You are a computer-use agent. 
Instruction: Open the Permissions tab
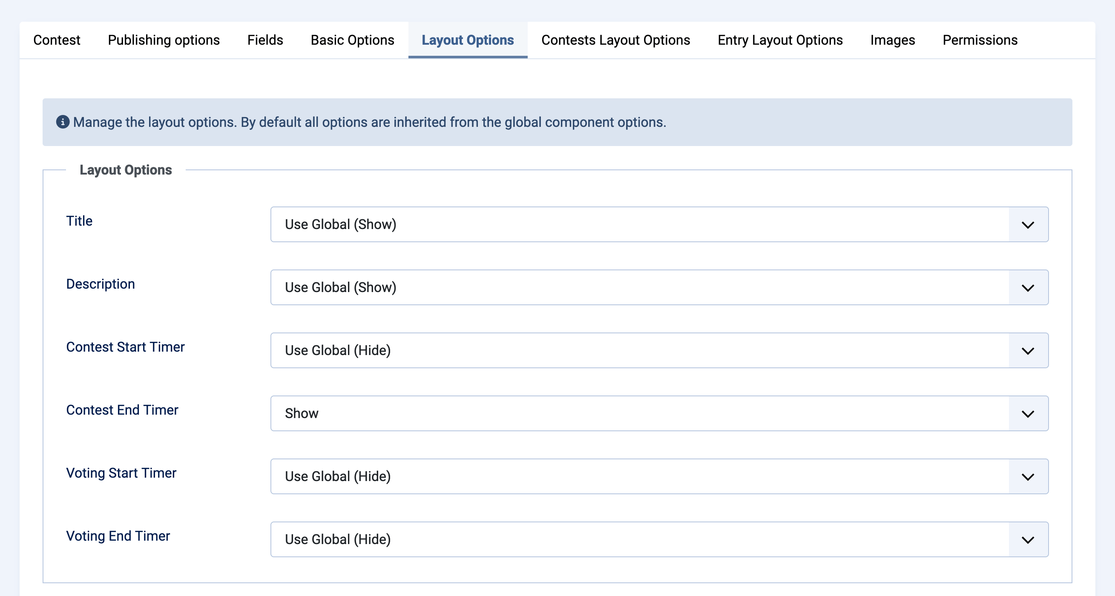point(980,40)
